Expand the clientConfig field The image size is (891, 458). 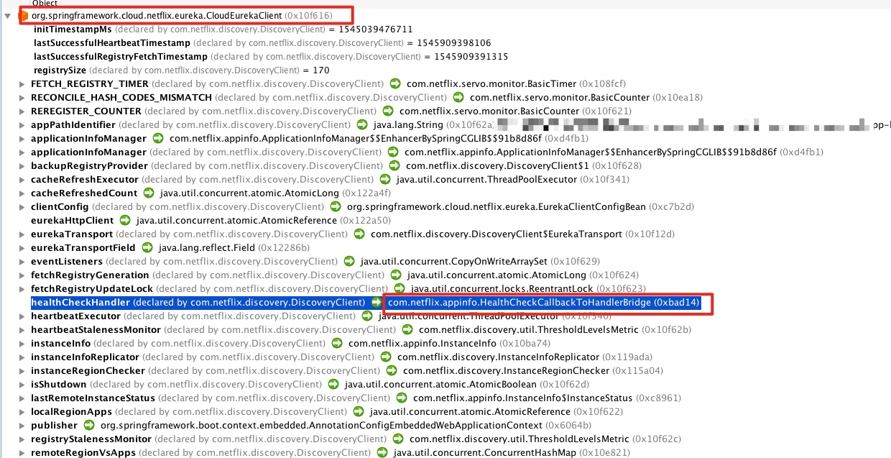pos(23,206)
